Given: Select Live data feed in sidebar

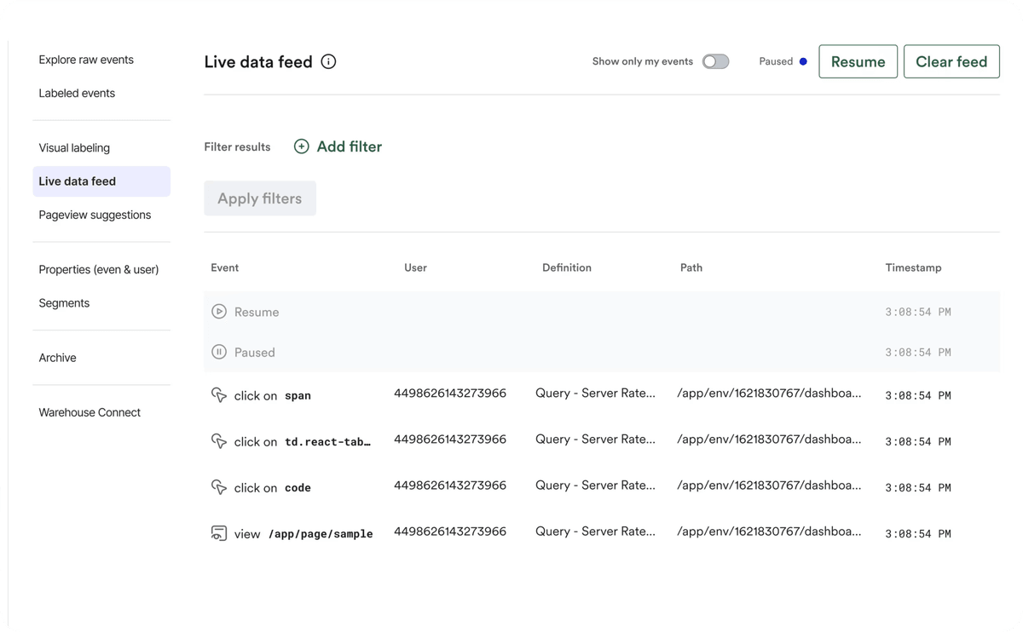Looking at the screenshot, I should pyautogui.click(x=101, y=181).
